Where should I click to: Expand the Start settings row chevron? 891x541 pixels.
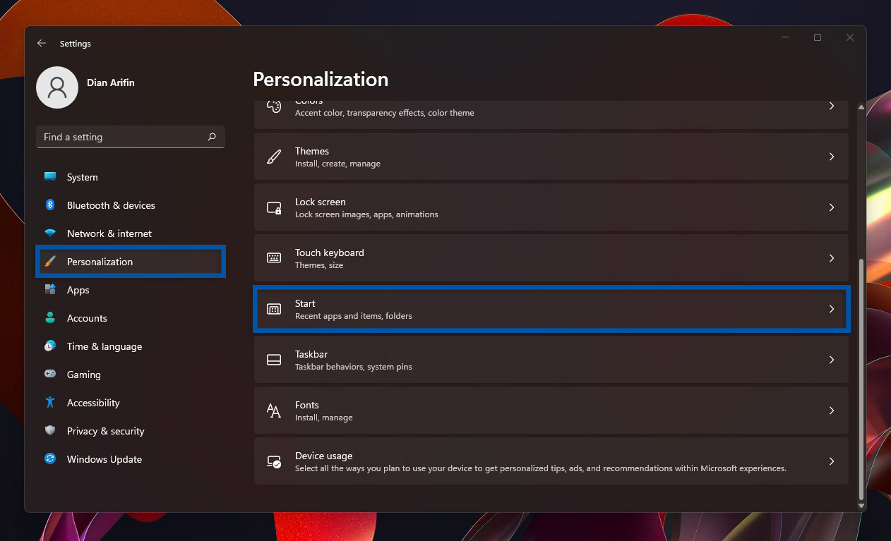click(832, 309)
